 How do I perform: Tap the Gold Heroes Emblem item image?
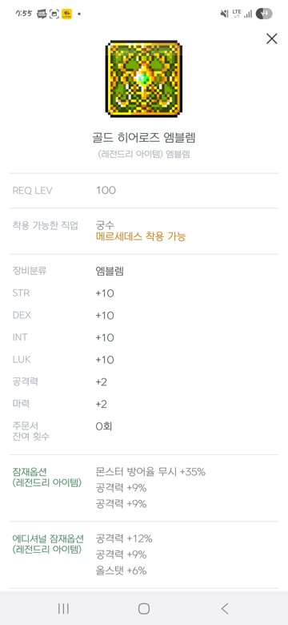coord(144,79)
